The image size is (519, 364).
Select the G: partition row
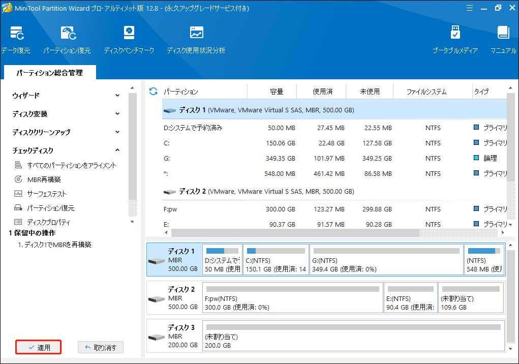pos(334,158)
